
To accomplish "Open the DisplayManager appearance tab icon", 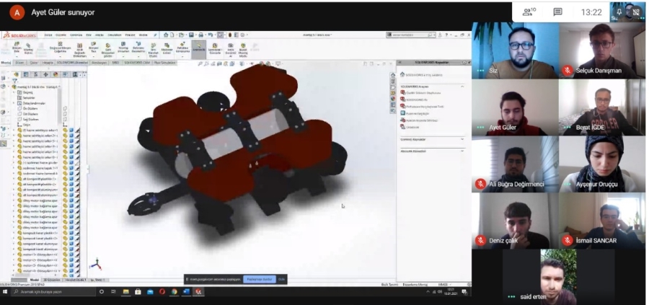I will point(56,74).
